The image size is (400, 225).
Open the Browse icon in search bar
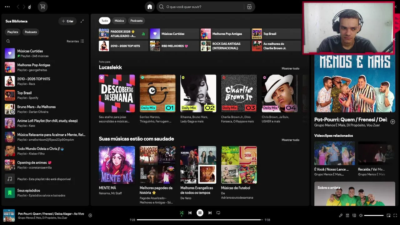point(249,7)
